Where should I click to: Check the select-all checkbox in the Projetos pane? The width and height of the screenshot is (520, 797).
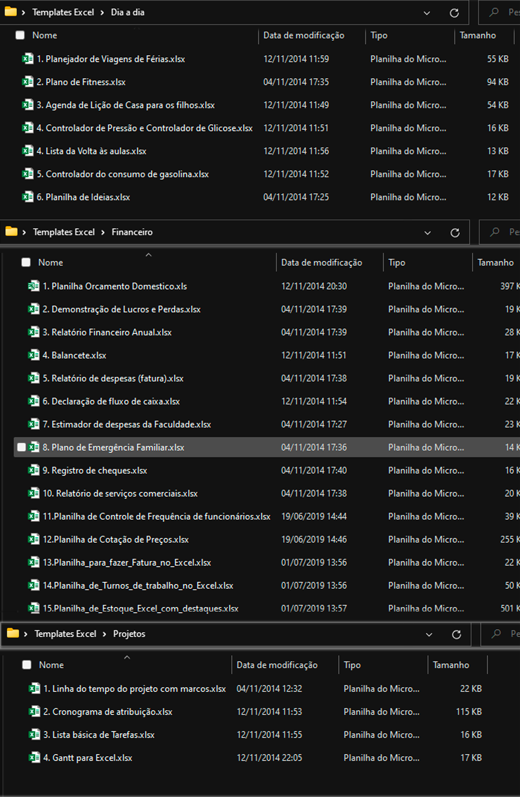(27, 664)
